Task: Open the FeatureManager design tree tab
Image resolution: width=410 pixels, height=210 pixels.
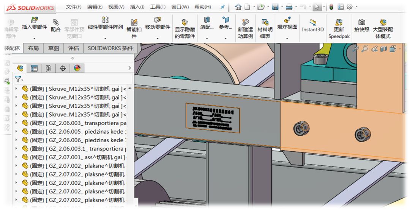Action: 20,68
